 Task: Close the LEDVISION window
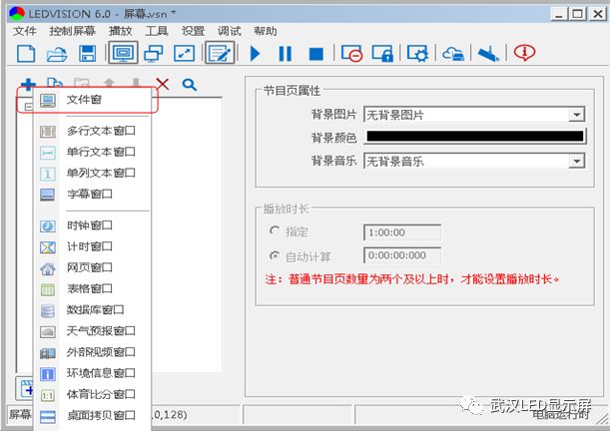597,14
